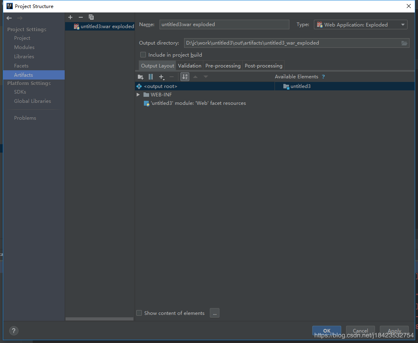The image size is (418, 343).
Task: Click the Cancel button
Action: pos(360,331)
